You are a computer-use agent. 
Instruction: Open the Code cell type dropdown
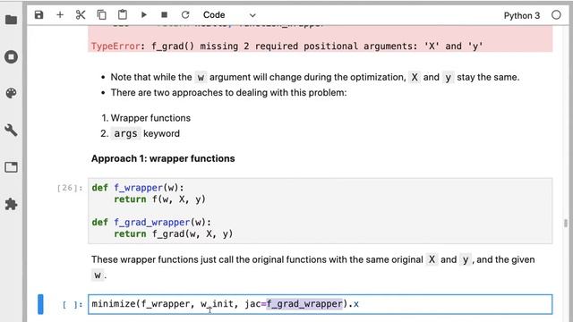(x=229, y=15)
